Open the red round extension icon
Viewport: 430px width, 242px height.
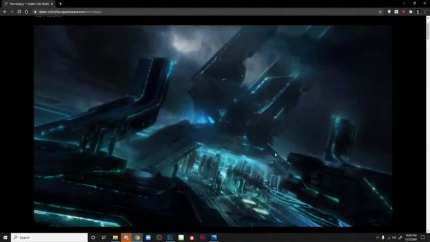pos(404,12)
